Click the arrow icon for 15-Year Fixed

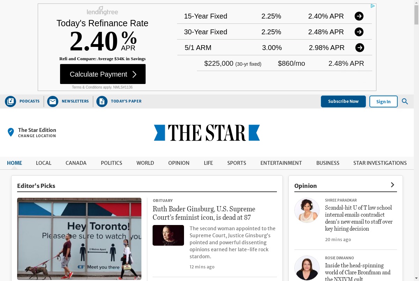(x=359, y=16)
